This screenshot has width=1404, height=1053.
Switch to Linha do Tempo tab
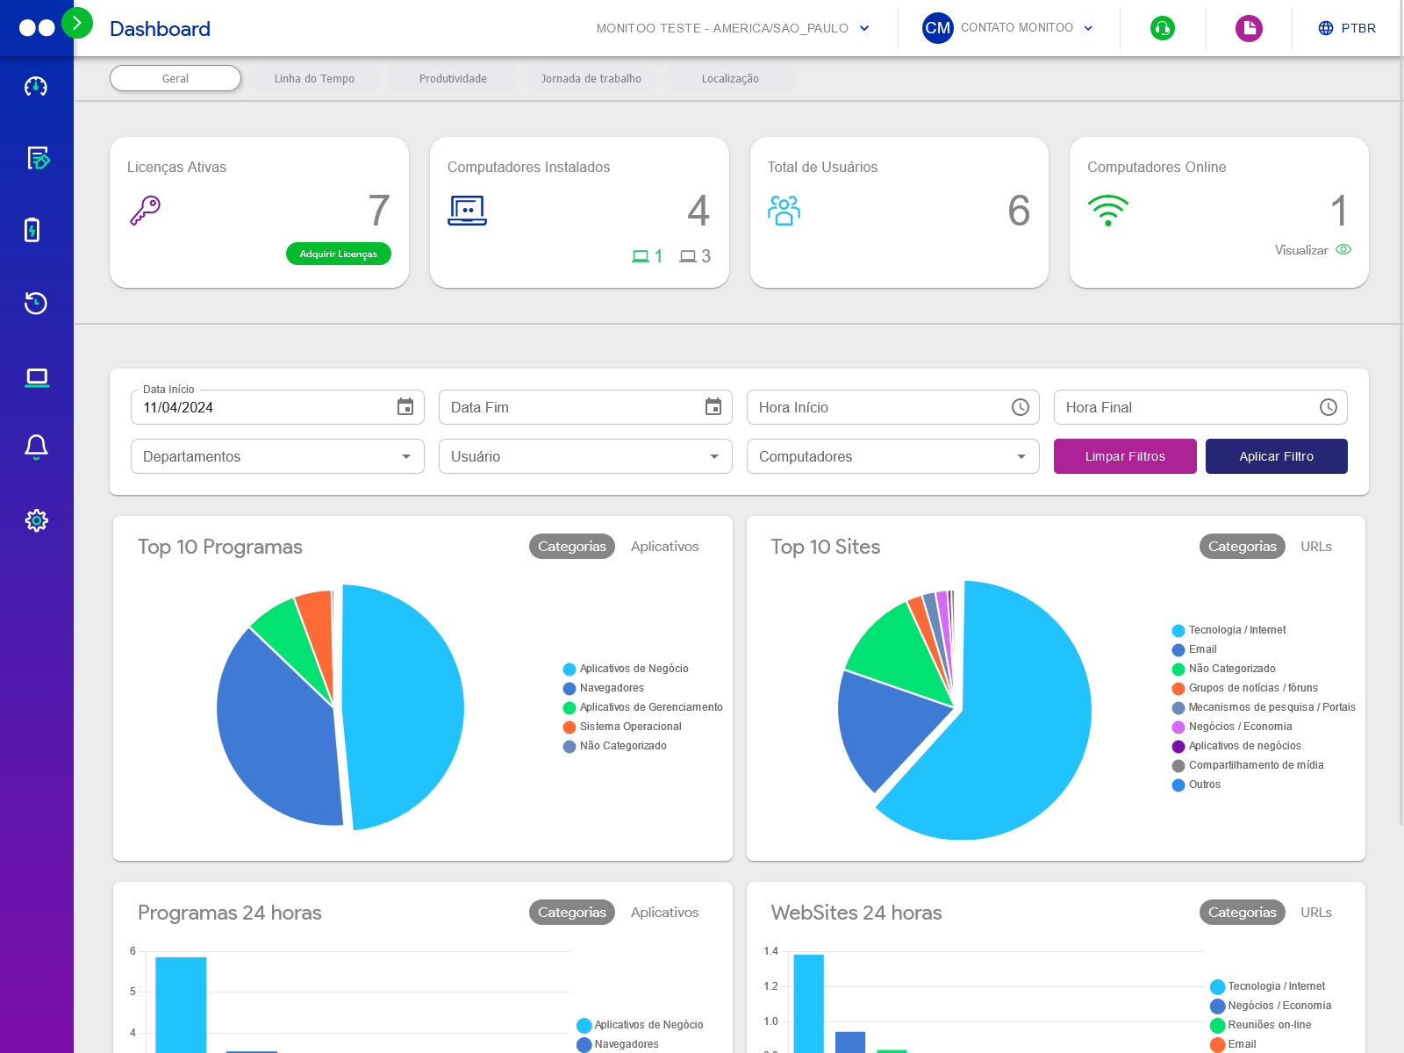[x=314, y=78]
